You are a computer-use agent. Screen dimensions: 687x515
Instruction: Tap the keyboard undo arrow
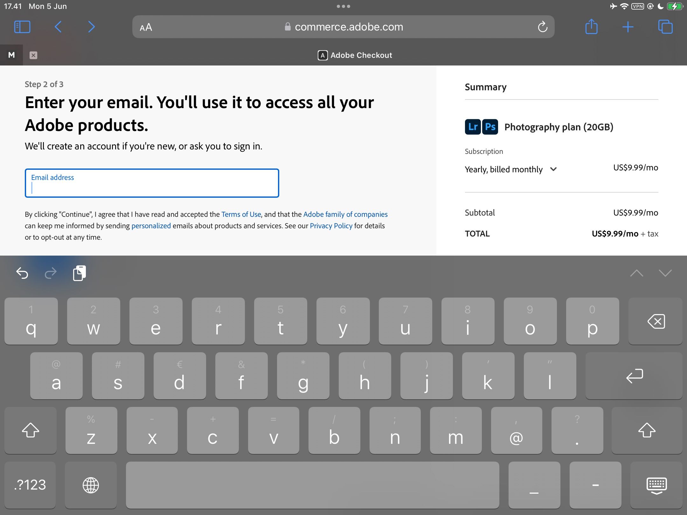pos(22,273)
